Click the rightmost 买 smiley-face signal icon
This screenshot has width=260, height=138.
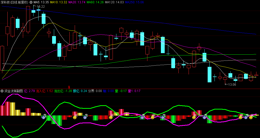(x=251, y=117)
